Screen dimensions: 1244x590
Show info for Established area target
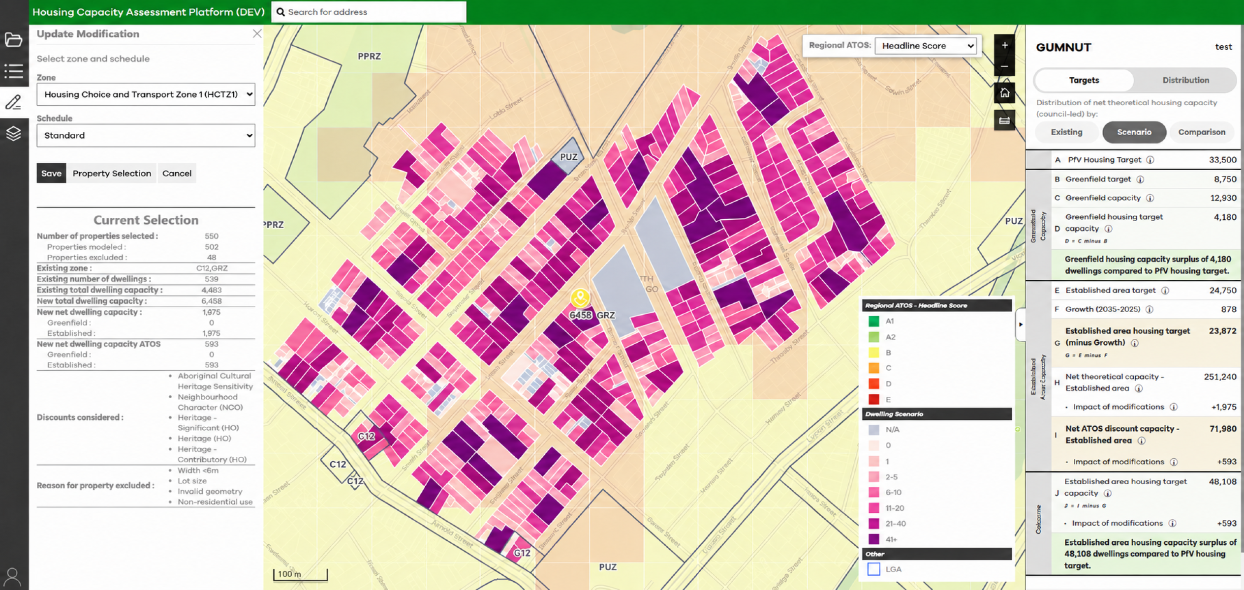pyautogui.click(x=1165, y=291)
